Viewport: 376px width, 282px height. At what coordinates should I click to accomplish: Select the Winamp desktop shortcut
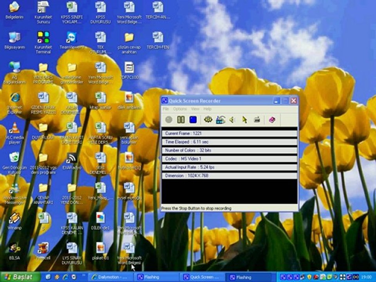(x=14, y=222)
